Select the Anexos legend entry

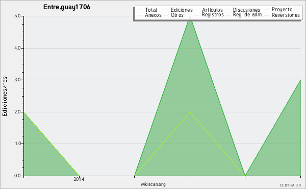[x=149, y=15]
